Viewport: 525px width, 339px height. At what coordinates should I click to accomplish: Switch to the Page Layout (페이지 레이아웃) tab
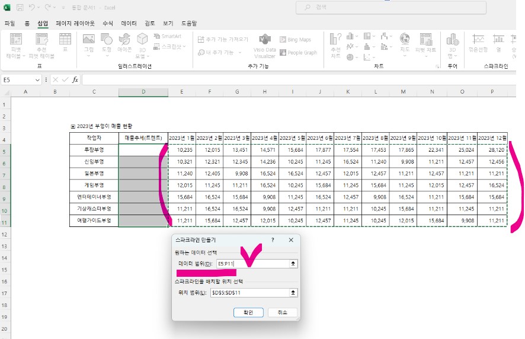(x=75, y=23)
